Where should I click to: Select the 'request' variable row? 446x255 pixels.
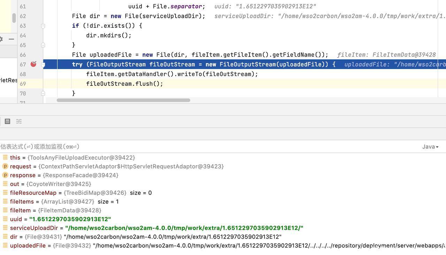click(x=223, y=166)
